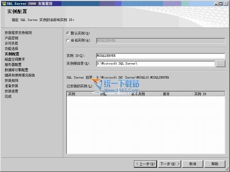Click the 实例 ID column header
This screenshot has height=172, width=230.
[209, 94]
